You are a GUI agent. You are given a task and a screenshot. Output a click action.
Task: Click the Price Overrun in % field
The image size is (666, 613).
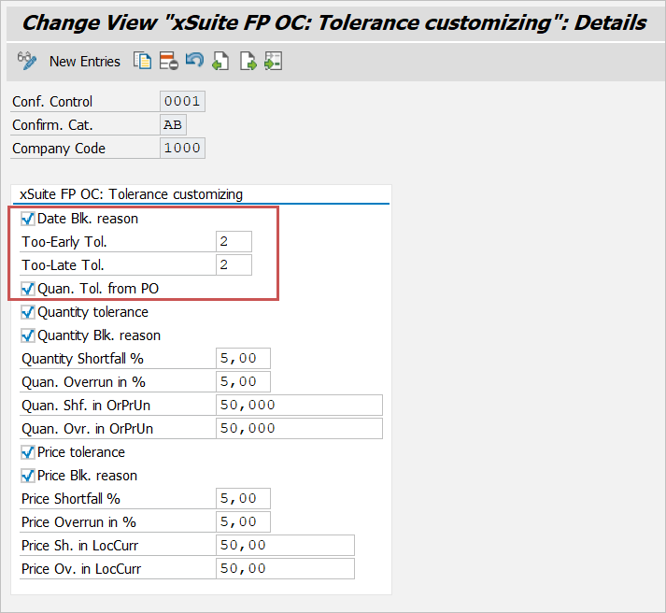[243, 522]
